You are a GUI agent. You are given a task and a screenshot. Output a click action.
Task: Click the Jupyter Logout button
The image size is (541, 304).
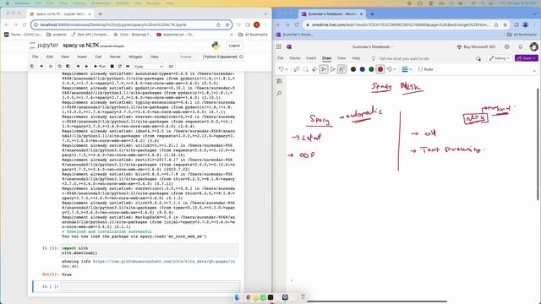234,46
